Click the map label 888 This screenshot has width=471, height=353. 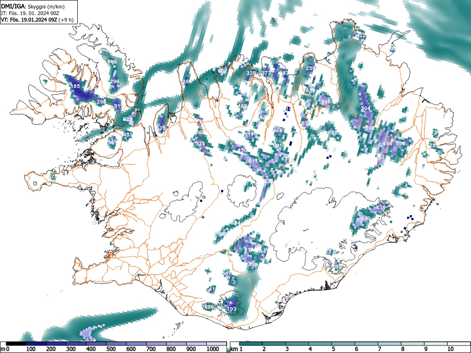coord(222,234)
